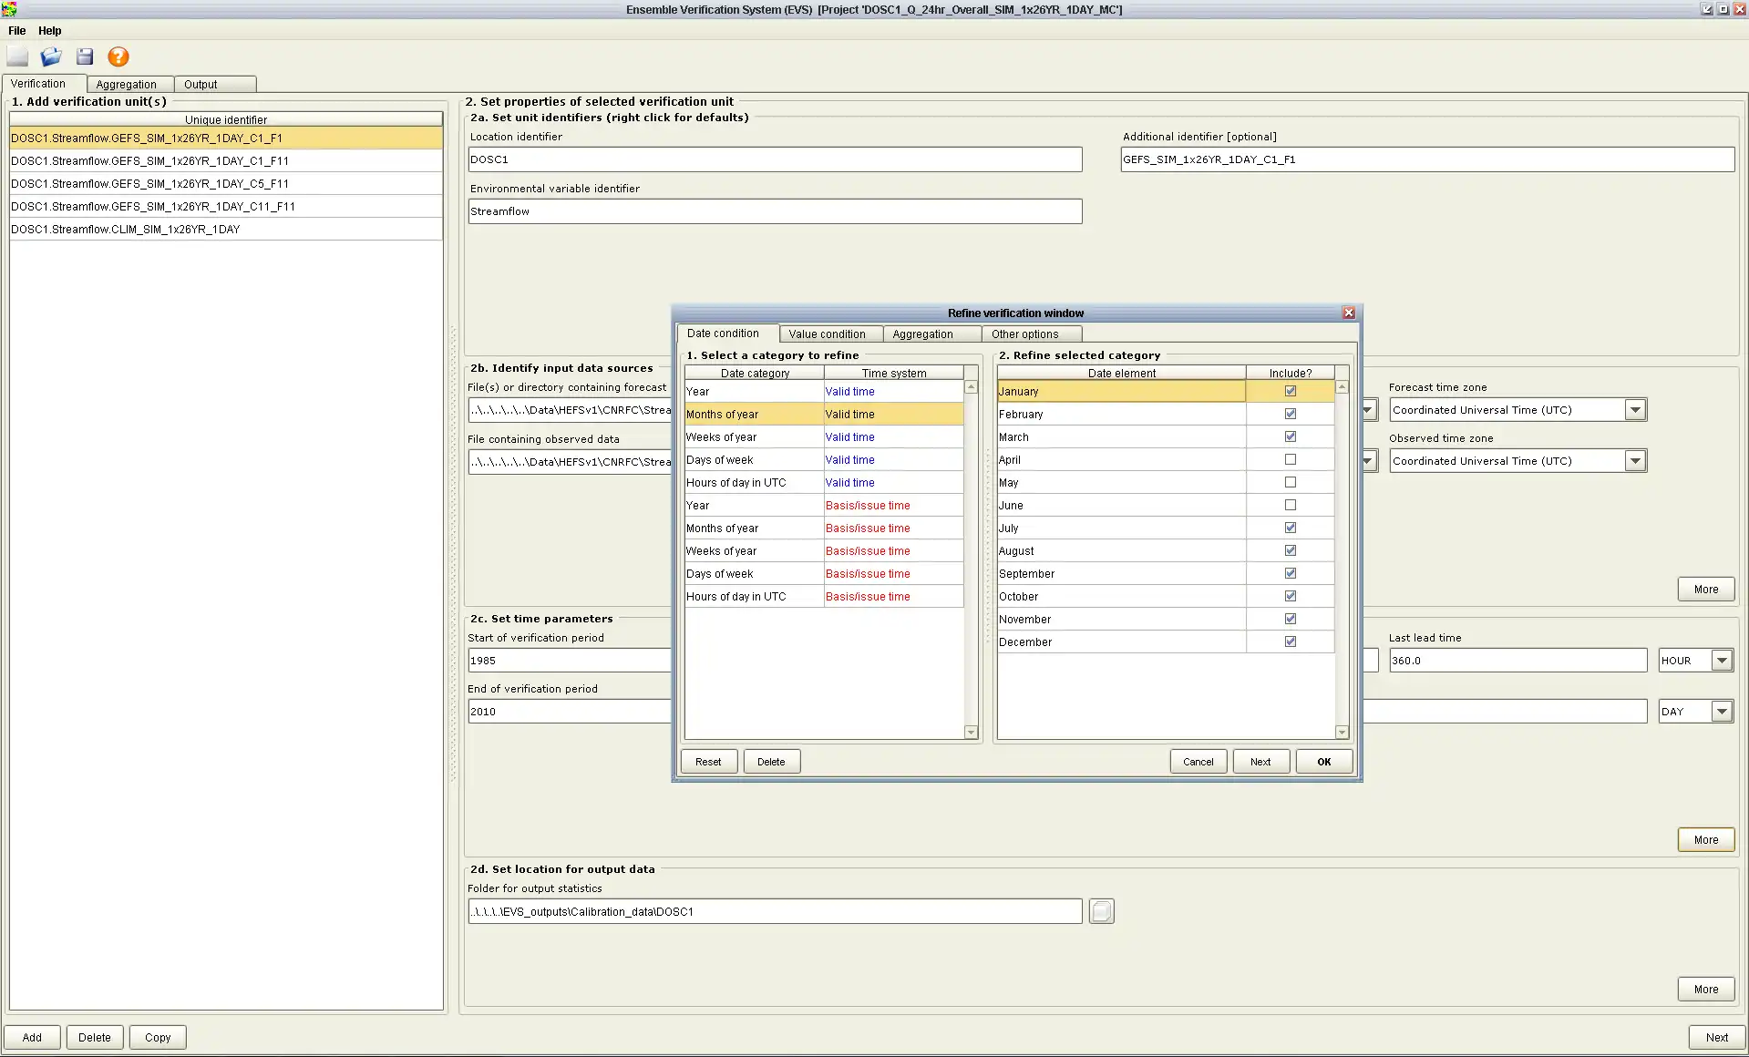
Task: Check the June include checkbox
Action: (1290, 505)
